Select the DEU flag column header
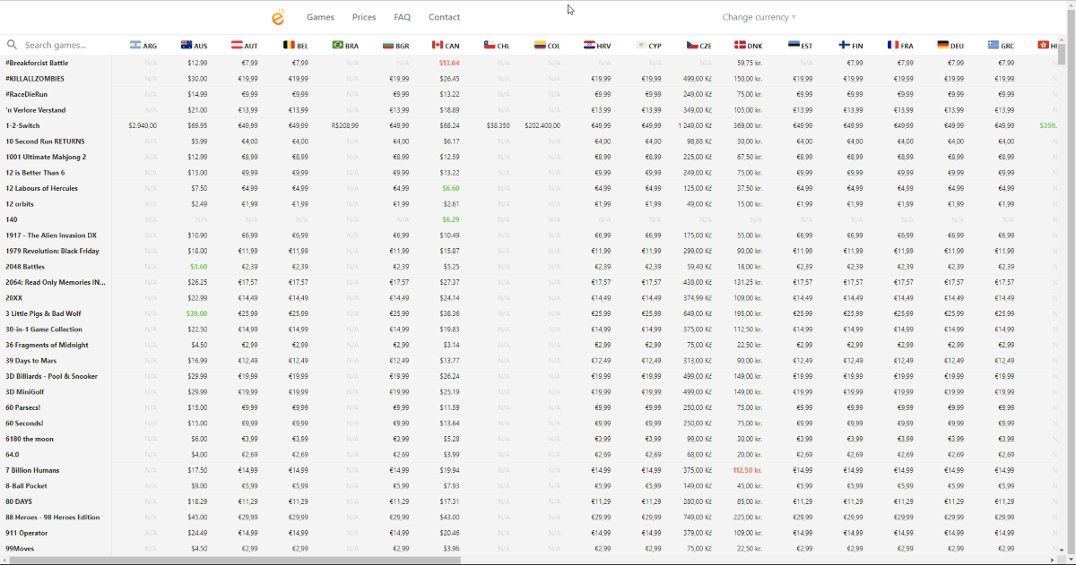The height and width of the screenshot is (565, 1076). tap(950, 46)
